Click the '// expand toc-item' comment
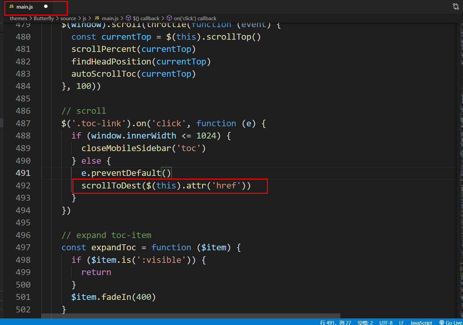This screenshot has height=325, width=463. 106,235
